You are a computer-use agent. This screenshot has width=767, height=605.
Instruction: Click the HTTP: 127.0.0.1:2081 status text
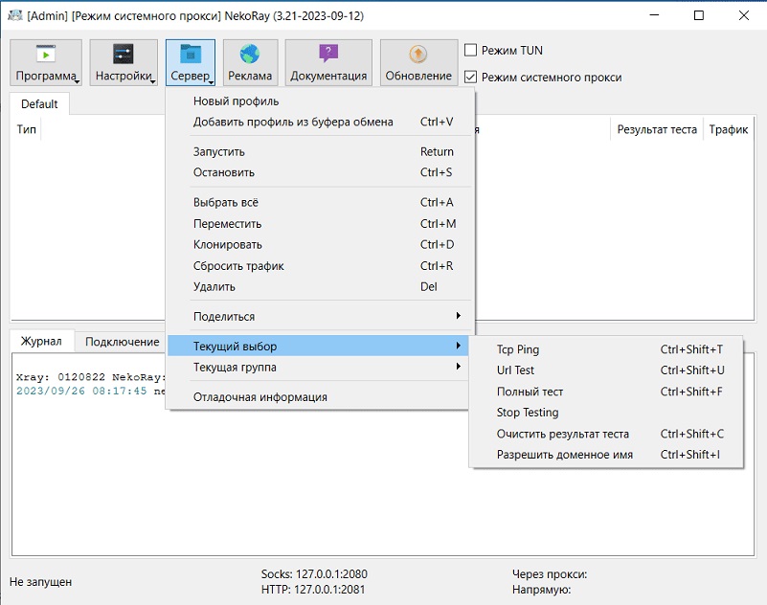(x=313, y=590)
